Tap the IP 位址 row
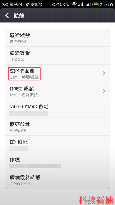Viewport: 115px width, 205px height. click(x=57, y=144)
